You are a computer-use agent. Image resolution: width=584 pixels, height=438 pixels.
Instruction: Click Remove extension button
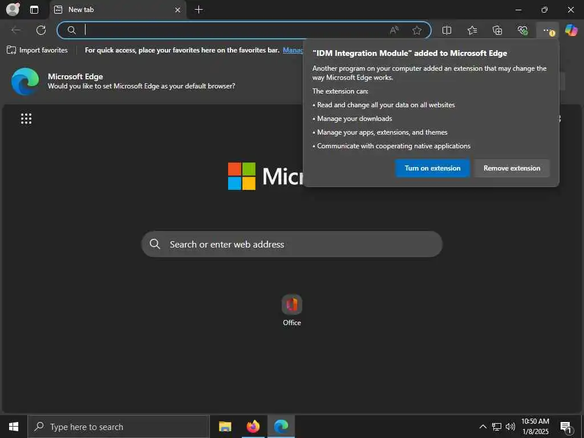pos(512,168)
